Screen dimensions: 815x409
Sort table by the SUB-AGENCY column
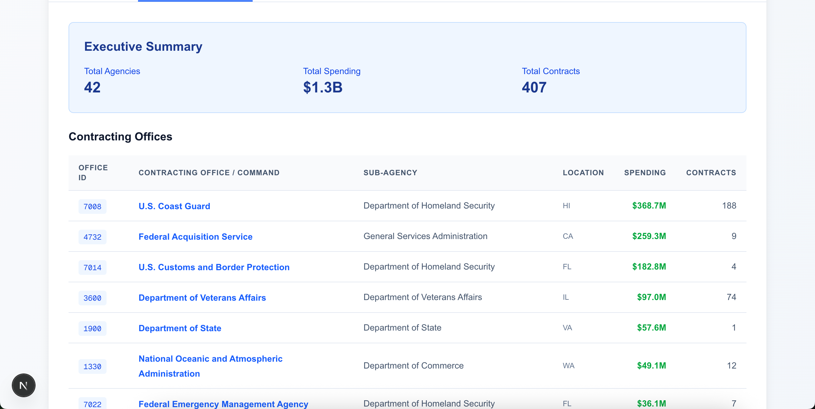pyautogui.click(x=390, y=172)
